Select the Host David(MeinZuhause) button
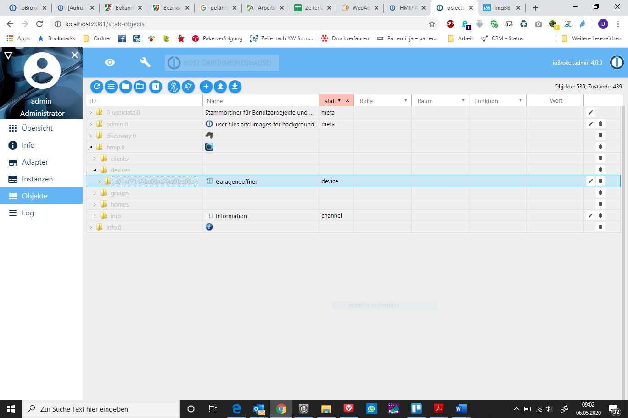Screen dimensions: 628x418 pos(222,63)
